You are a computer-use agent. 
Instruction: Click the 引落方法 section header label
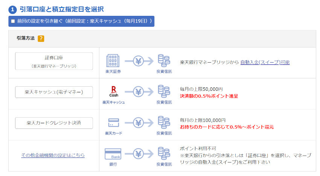coord(25,38)
